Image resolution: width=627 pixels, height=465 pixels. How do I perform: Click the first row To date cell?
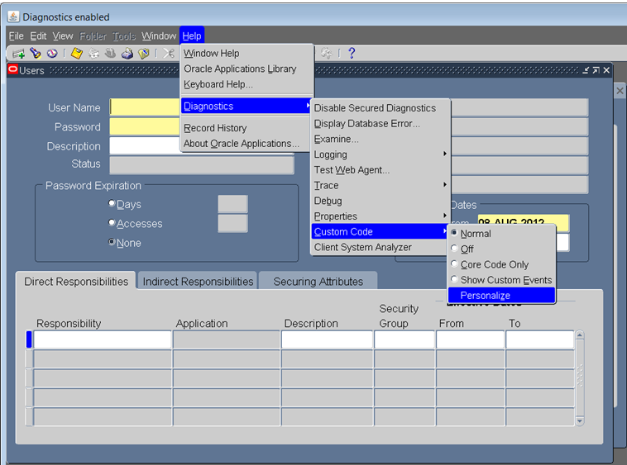pos(540,339)
